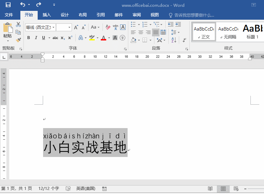
Task: Center align text
Action: pyautogui.click(x=141, y=32)
